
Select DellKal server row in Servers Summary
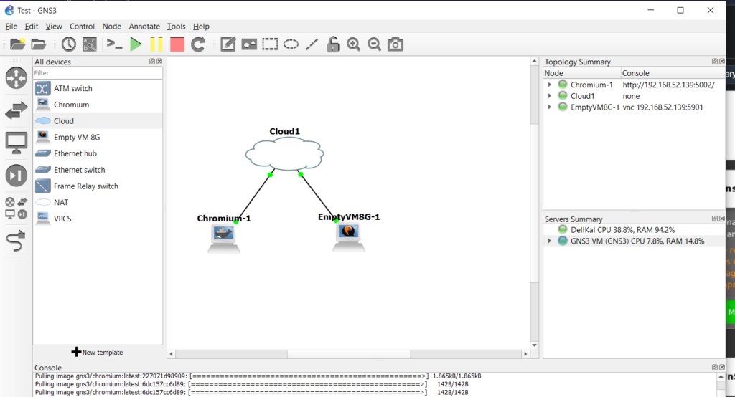[x=635, y=230]
